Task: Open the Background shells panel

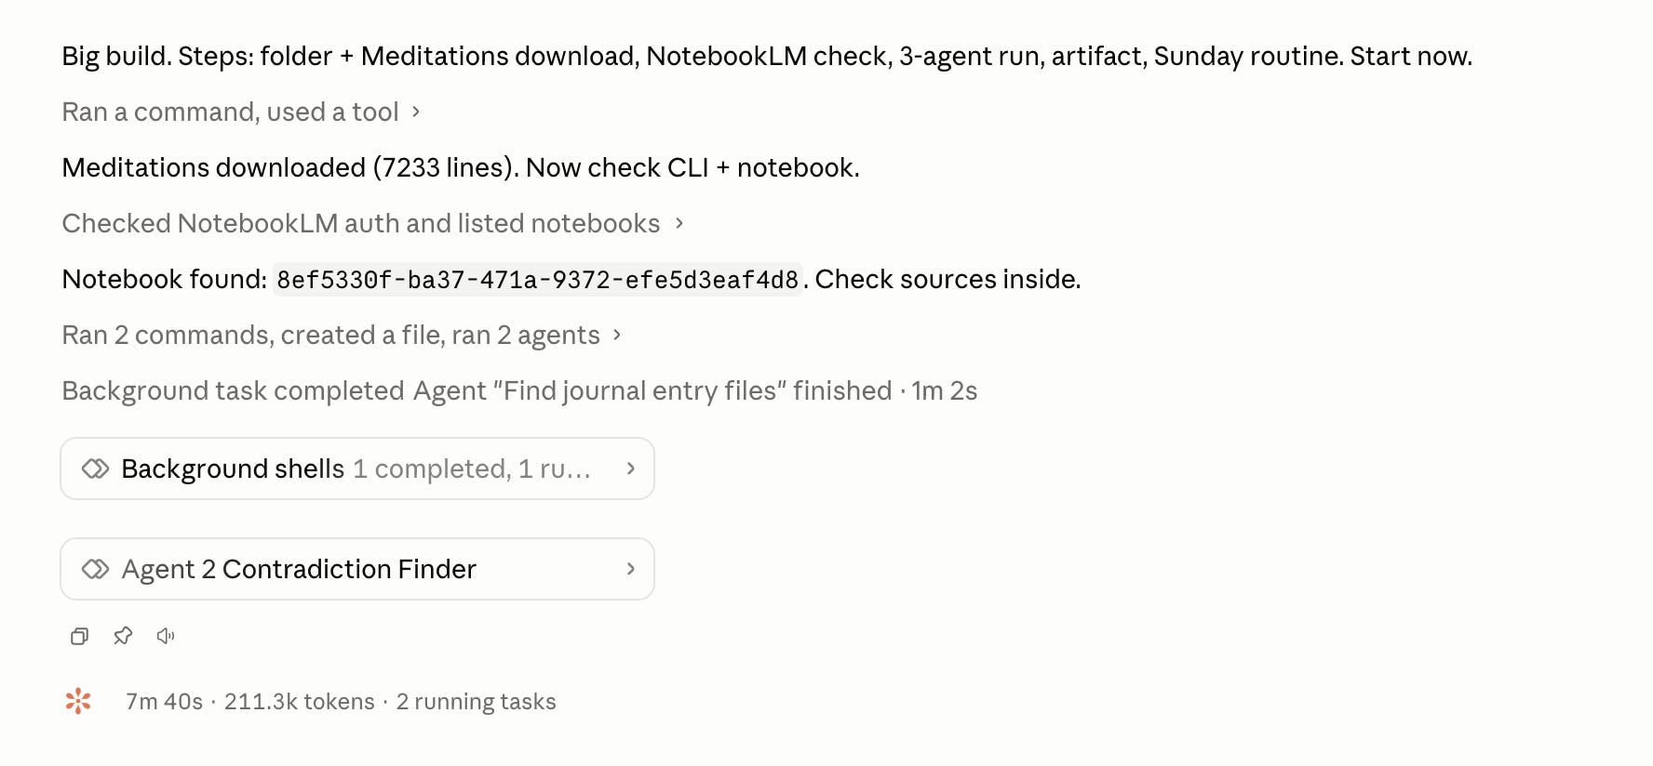Action: (x=357, y=469)
